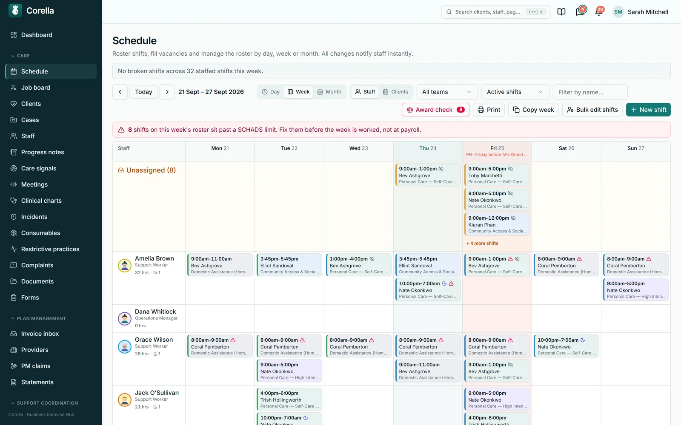
Task: Click Dana Whitlock's avatar
Action: point(125,319)
